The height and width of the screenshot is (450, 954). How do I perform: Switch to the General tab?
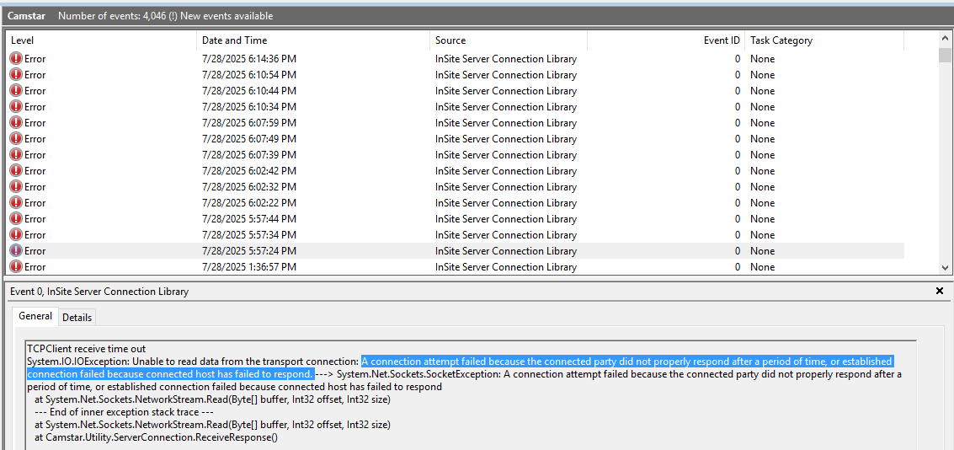tap(35, 316)
